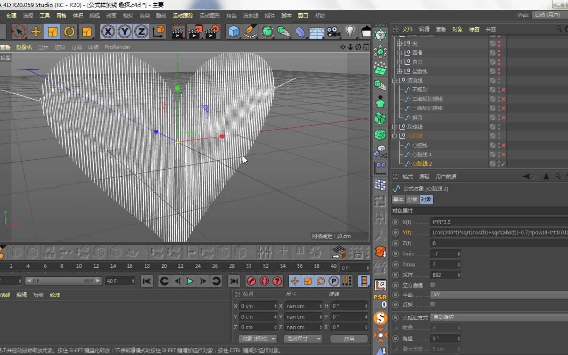Image resolution: width=568 pixels, height=355 pixels.
Task: Open the render settings clapperboard
Action: point(212,32)
